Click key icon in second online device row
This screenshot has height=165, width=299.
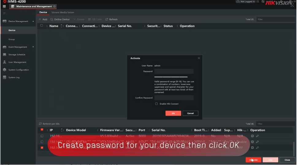tap(257, 142)
